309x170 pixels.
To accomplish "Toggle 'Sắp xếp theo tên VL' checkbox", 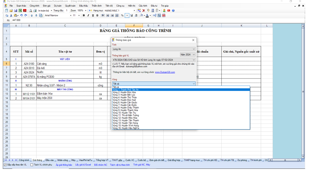I will click(x=5, y=165).
